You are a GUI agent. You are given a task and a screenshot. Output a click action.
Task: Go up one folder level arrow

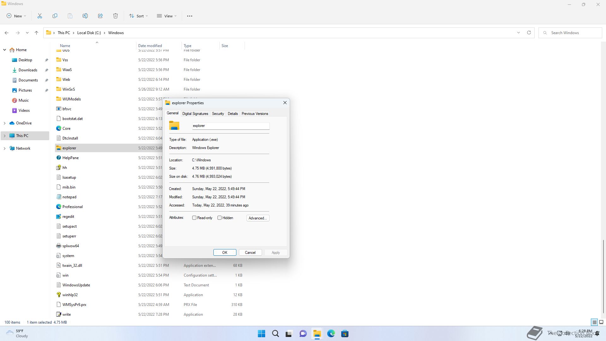tap(36, 33)
